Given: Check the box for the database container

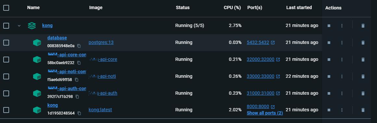Looking at the screenshot, I should [x=6, y=43].
